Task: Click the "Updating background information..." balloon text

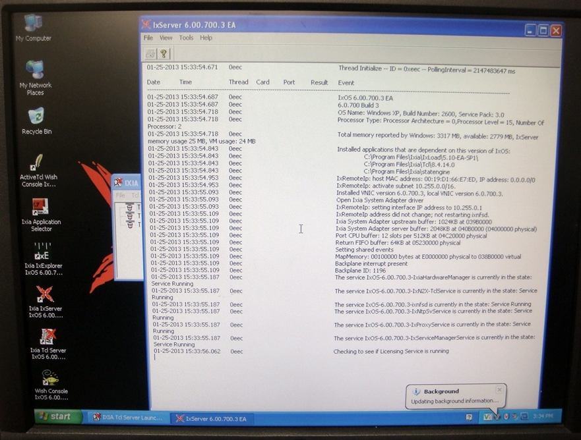Action: pos(454,400)
